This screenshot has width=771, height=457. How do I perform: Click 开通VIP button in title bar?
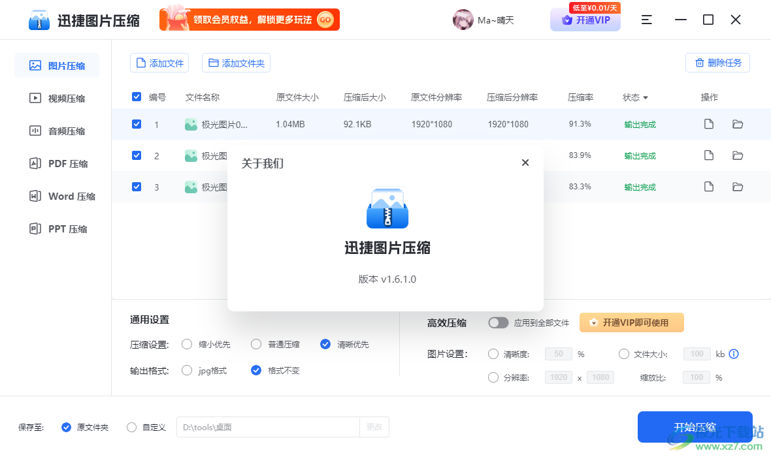coord(585,20)
